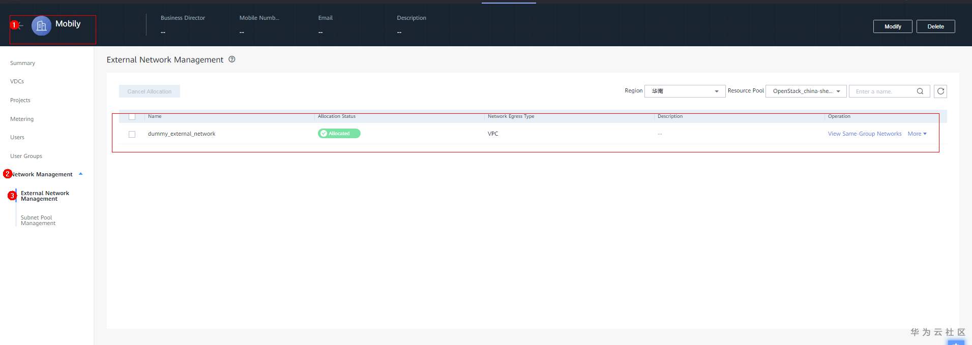Click the Mobily tenant name
This screenshot has height=345, width=972.
68,24
